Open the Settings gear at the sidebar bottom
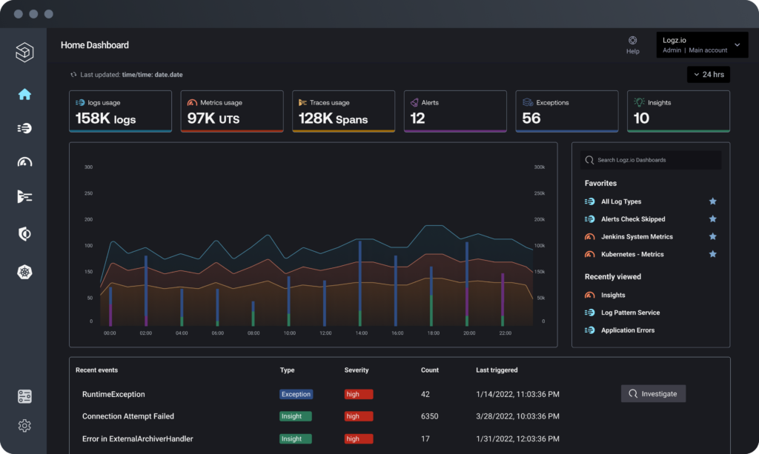759x454 pixels. click(24, 426)
